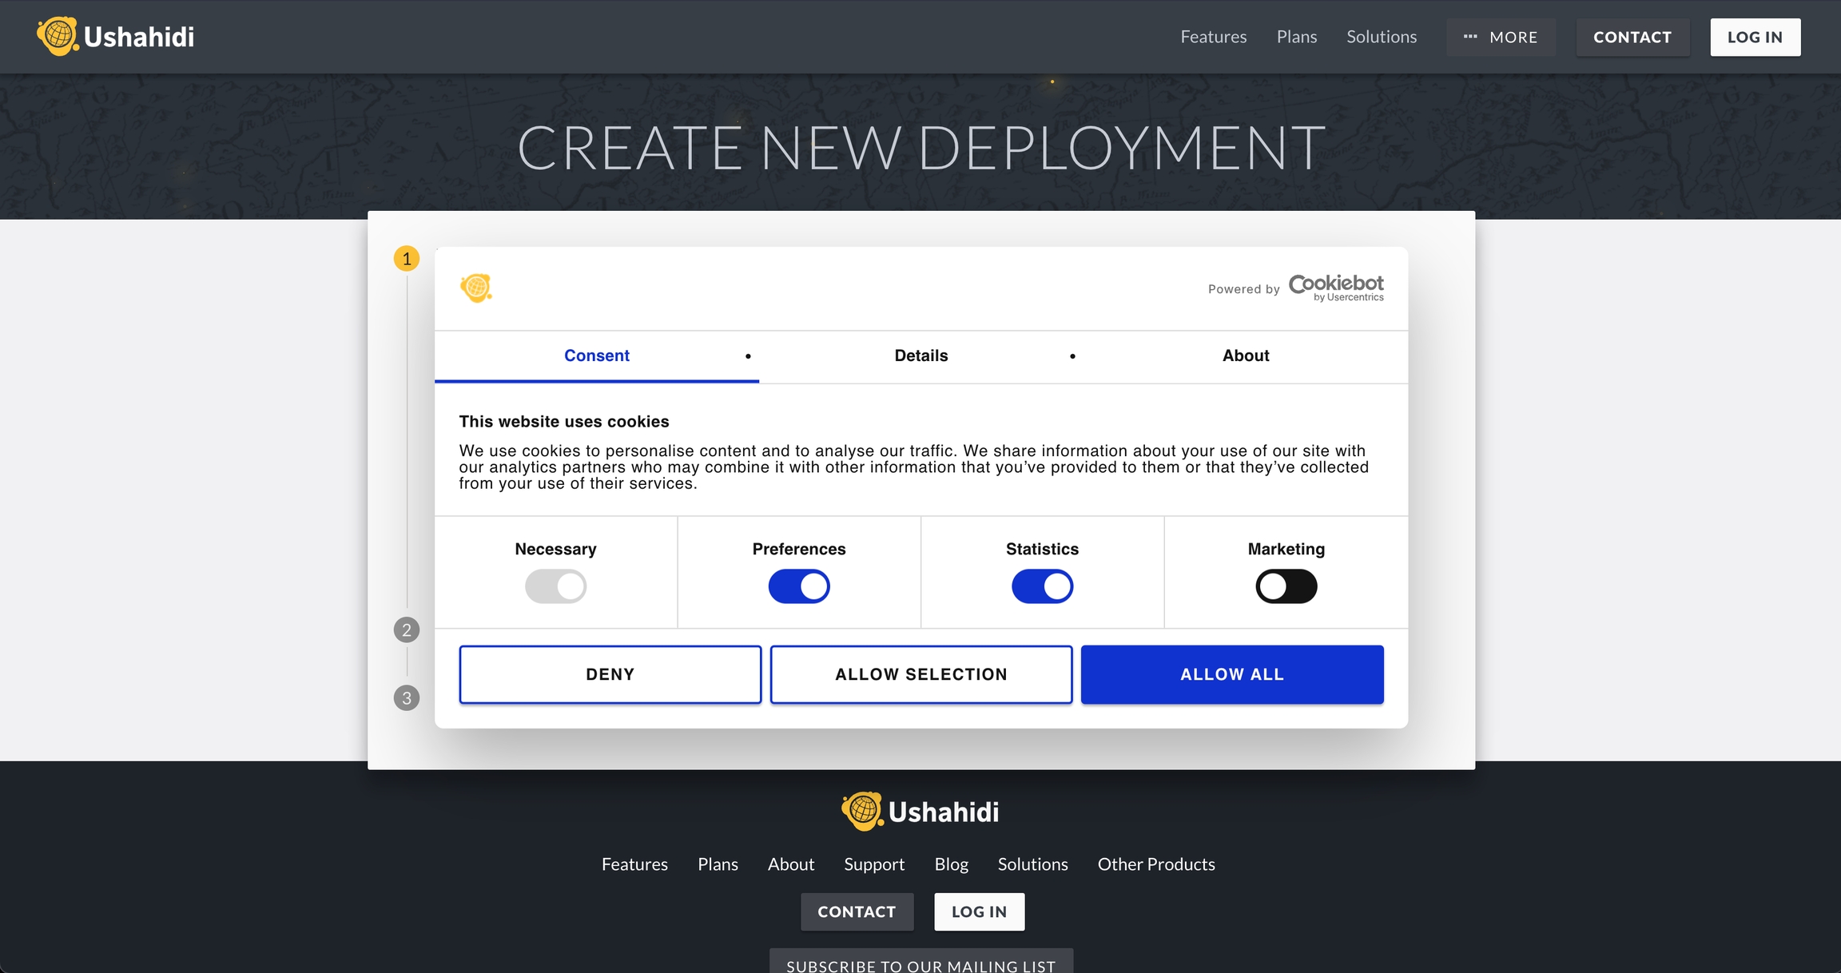Switch to the About tab
This screenshot has width=1841, height=973.
coord(1245,356)
